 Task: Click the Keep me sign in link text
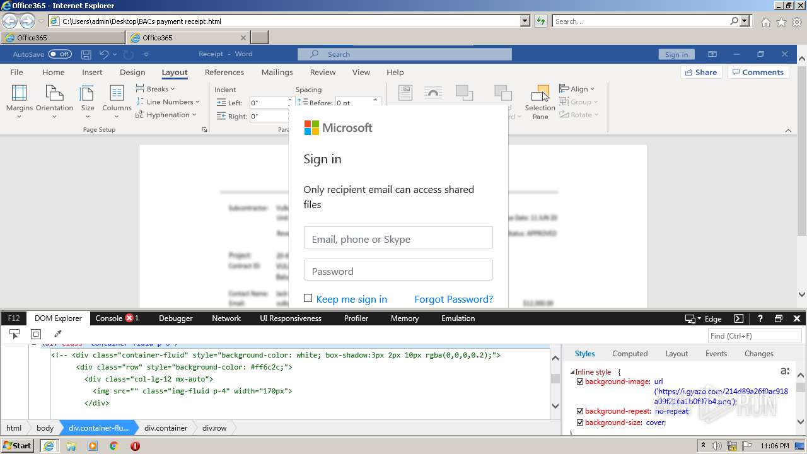(x=352, y=299)
